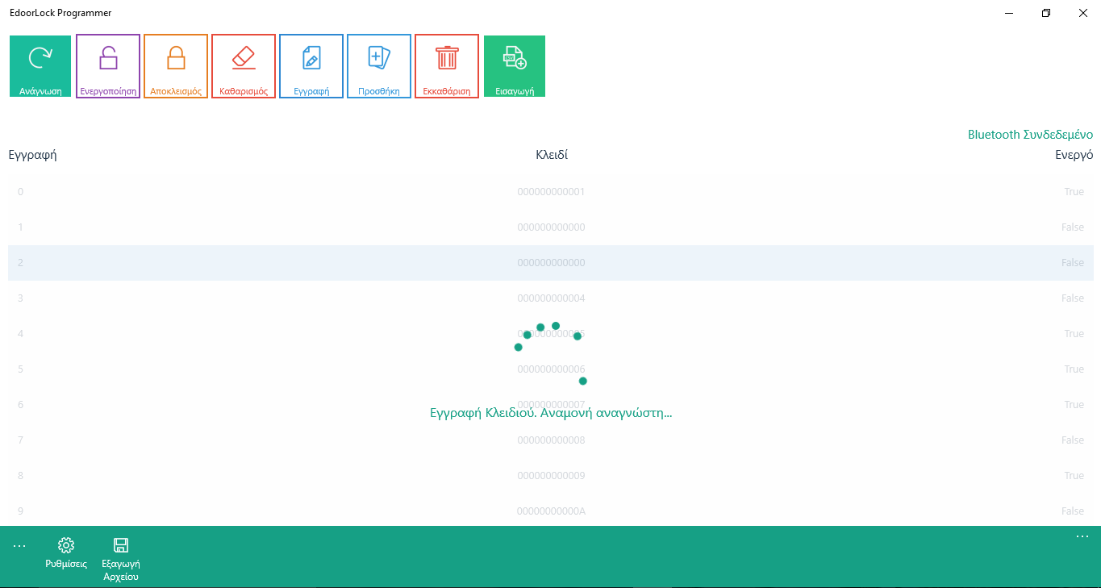Click False value in row 3
This screenshot has width=1101, height=588.
1073,298
